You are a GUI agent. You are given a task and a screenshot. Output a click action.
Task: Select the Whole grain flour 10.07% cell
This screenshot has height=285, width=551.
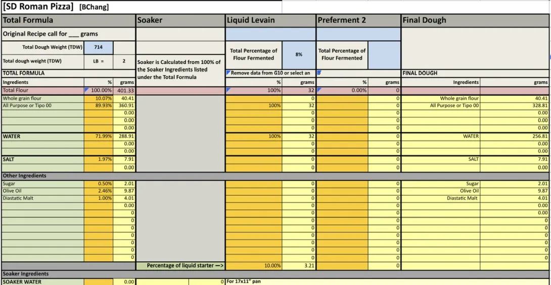(99, 98)
